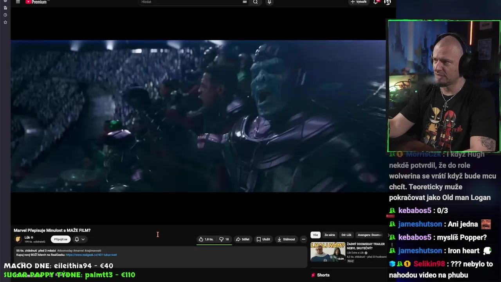This screenshot has width=501, height=282.
Task: Select the Ze série filter chip
Action: (330, 235)
